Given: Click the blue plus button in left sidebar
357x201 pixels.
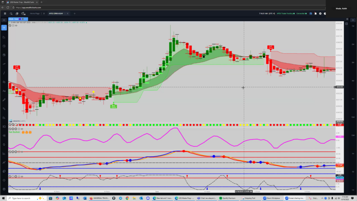Looking at the screenshot, I should [x=4, y=28].
